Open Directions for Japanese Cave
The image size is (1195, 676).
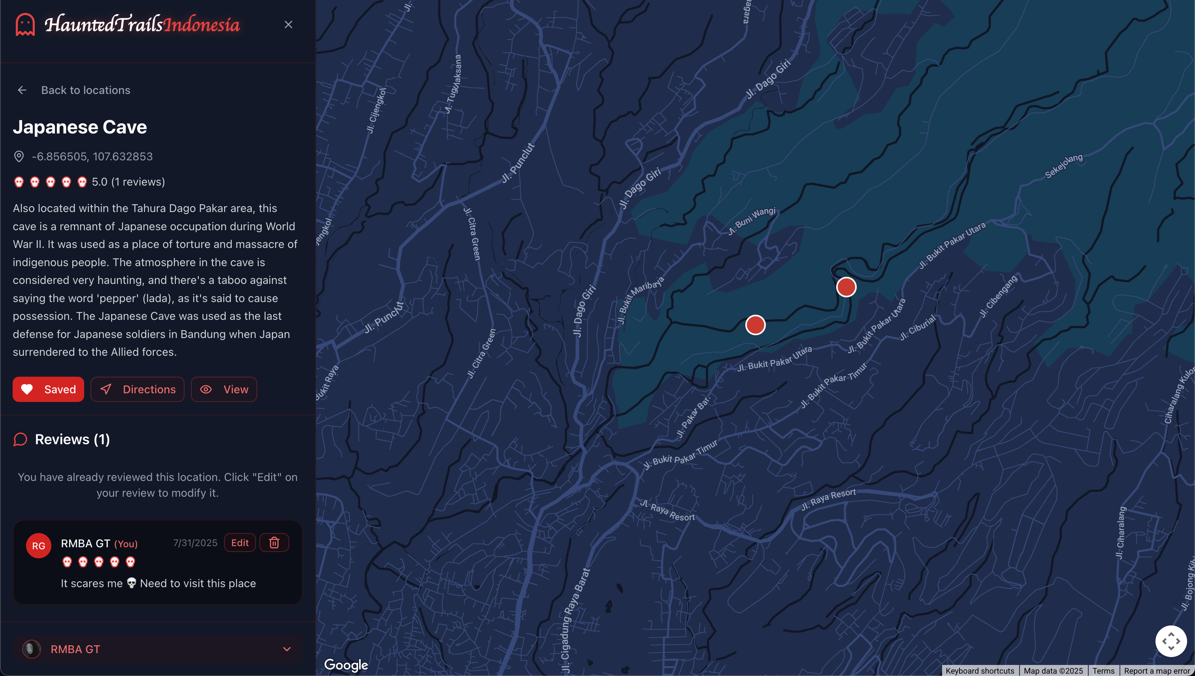138,389
